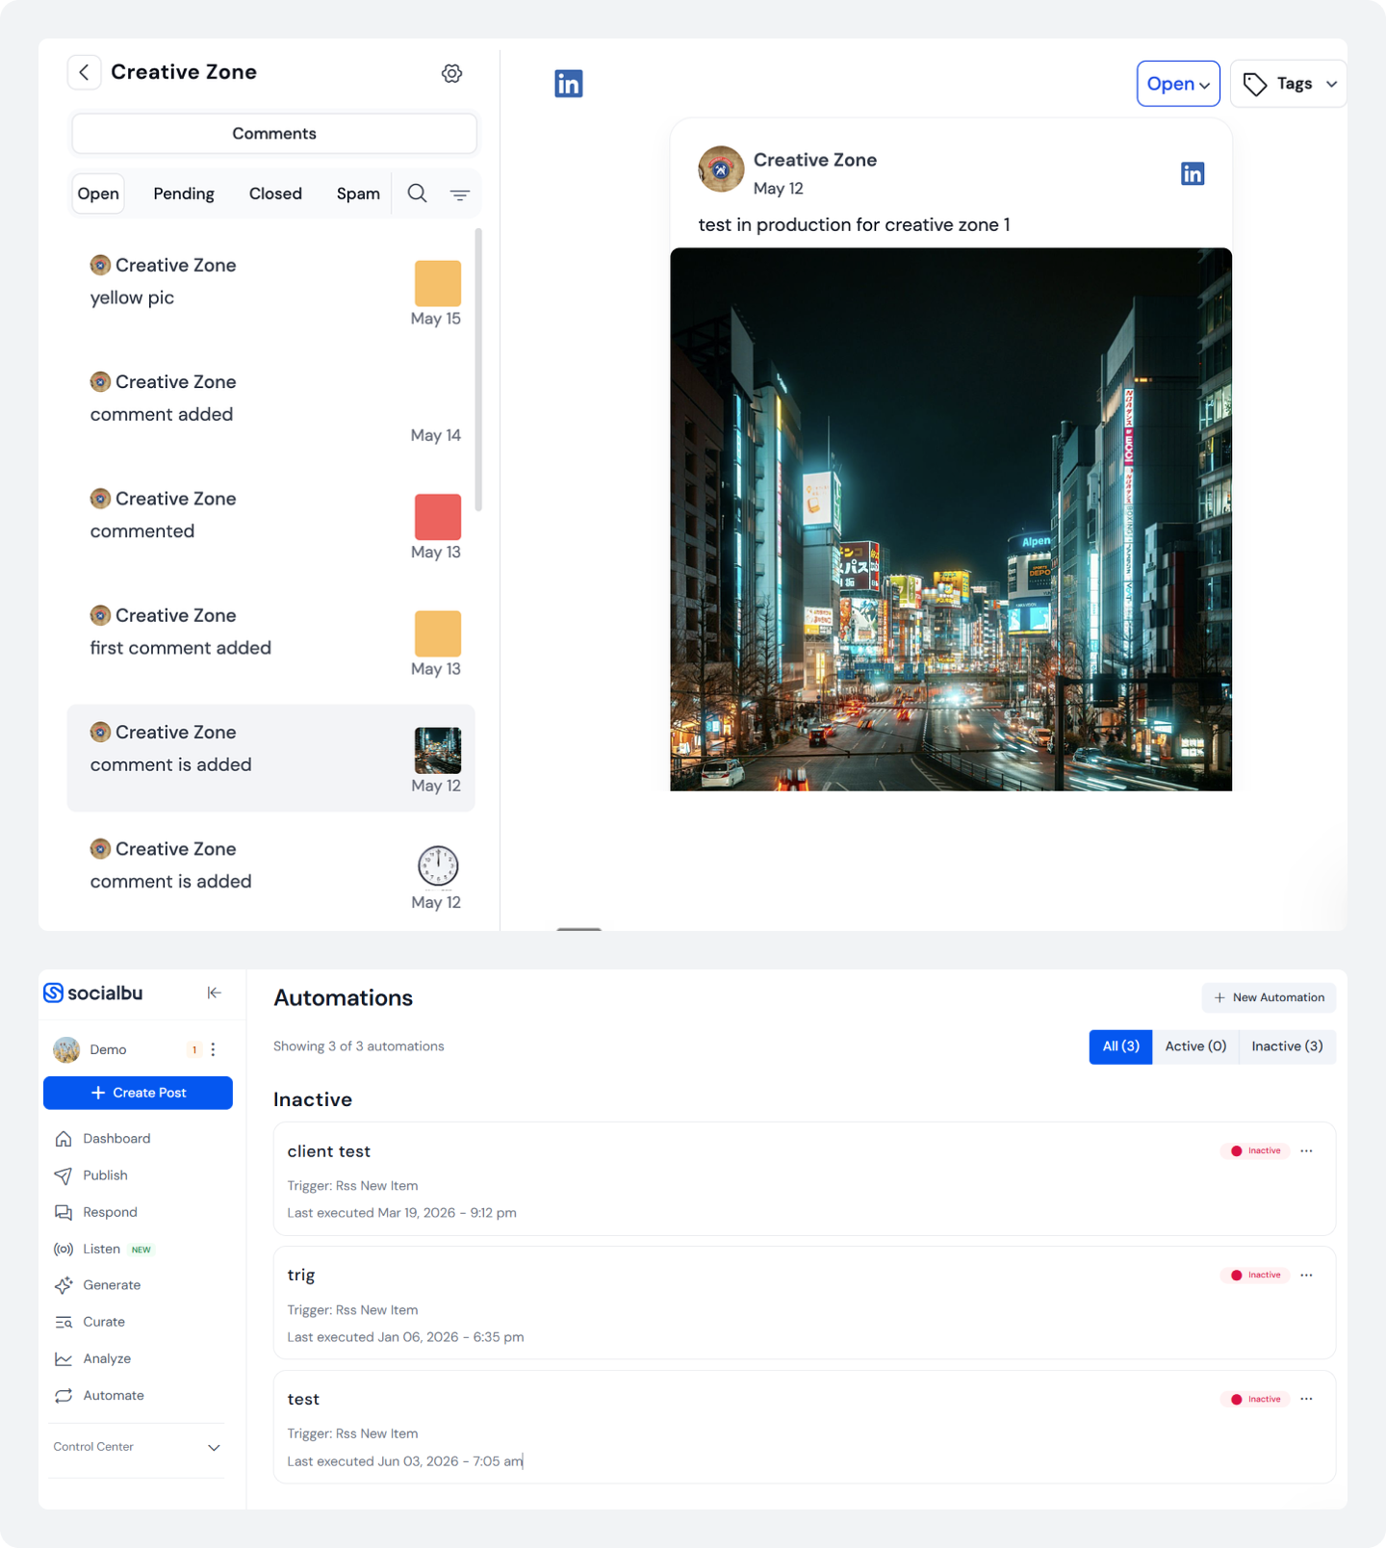Screen dimensions: 1386x1548
Task: Click the Demo profile avatar
Action: tap(66, 1049)
